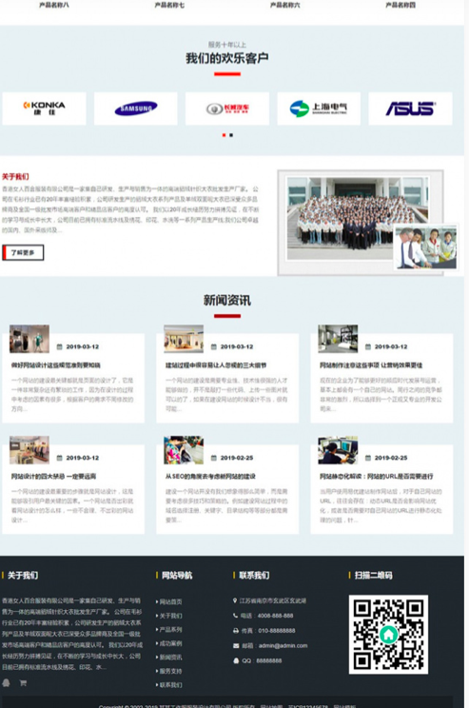
Task: Open first news card mannequin thumbnail
Action: tap(29, 339)
